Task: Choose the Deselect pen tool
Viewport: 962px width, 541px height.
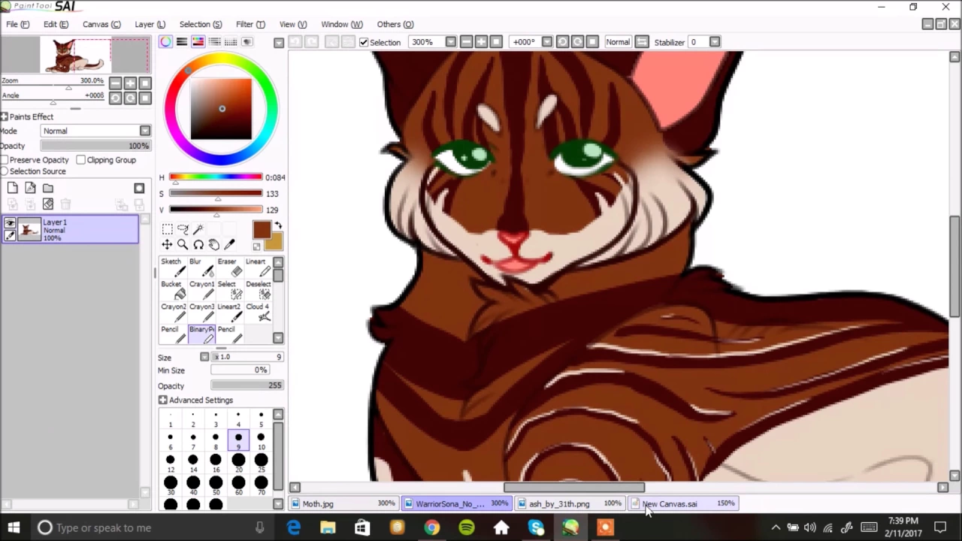Action: tap(258, 290)
